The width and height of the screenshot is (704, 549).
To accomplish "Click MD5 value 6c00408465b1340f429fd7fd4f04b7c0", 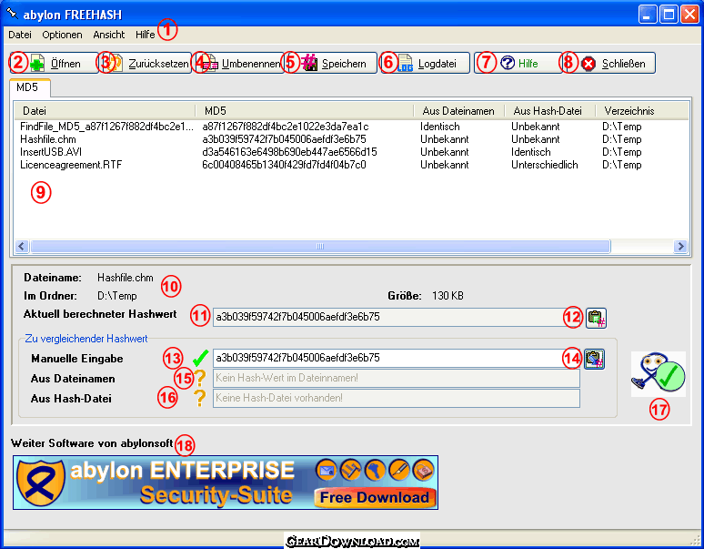I will (x=284, y=165).
